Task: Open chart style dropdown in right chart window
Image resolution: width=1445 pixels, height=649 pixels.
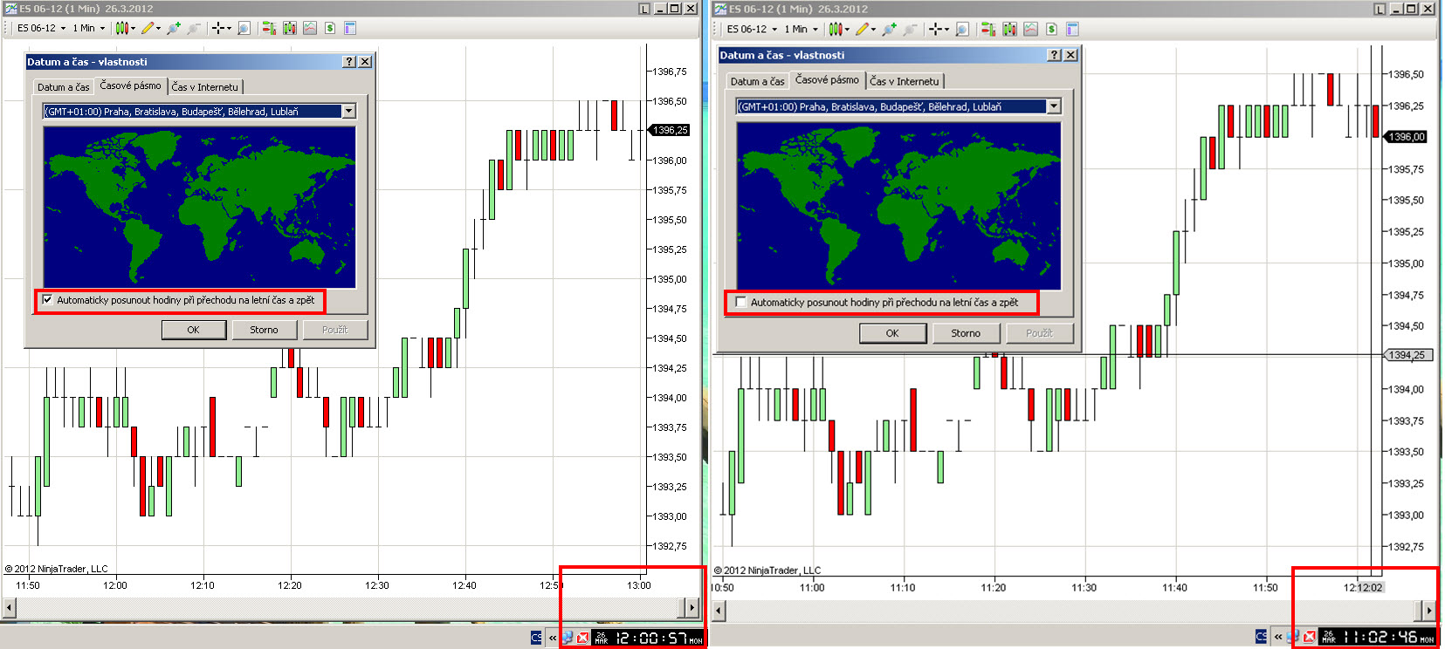Action: coord(838,29)
